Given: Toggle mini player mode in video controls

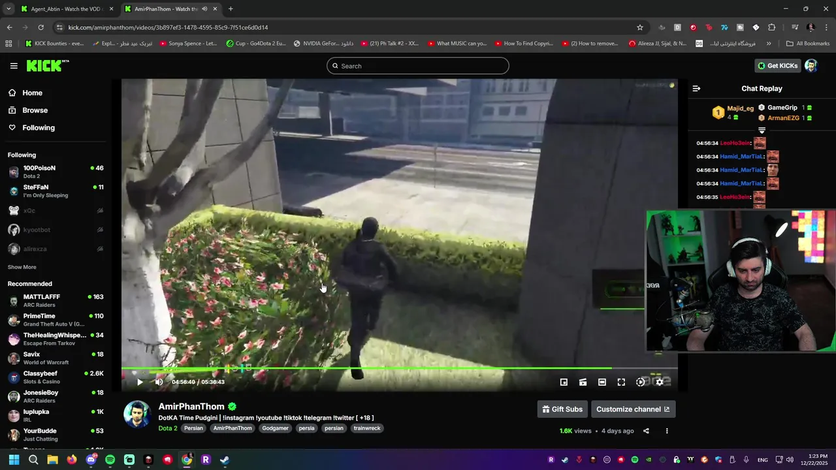Looking at the screenshot, I should 564,382.
